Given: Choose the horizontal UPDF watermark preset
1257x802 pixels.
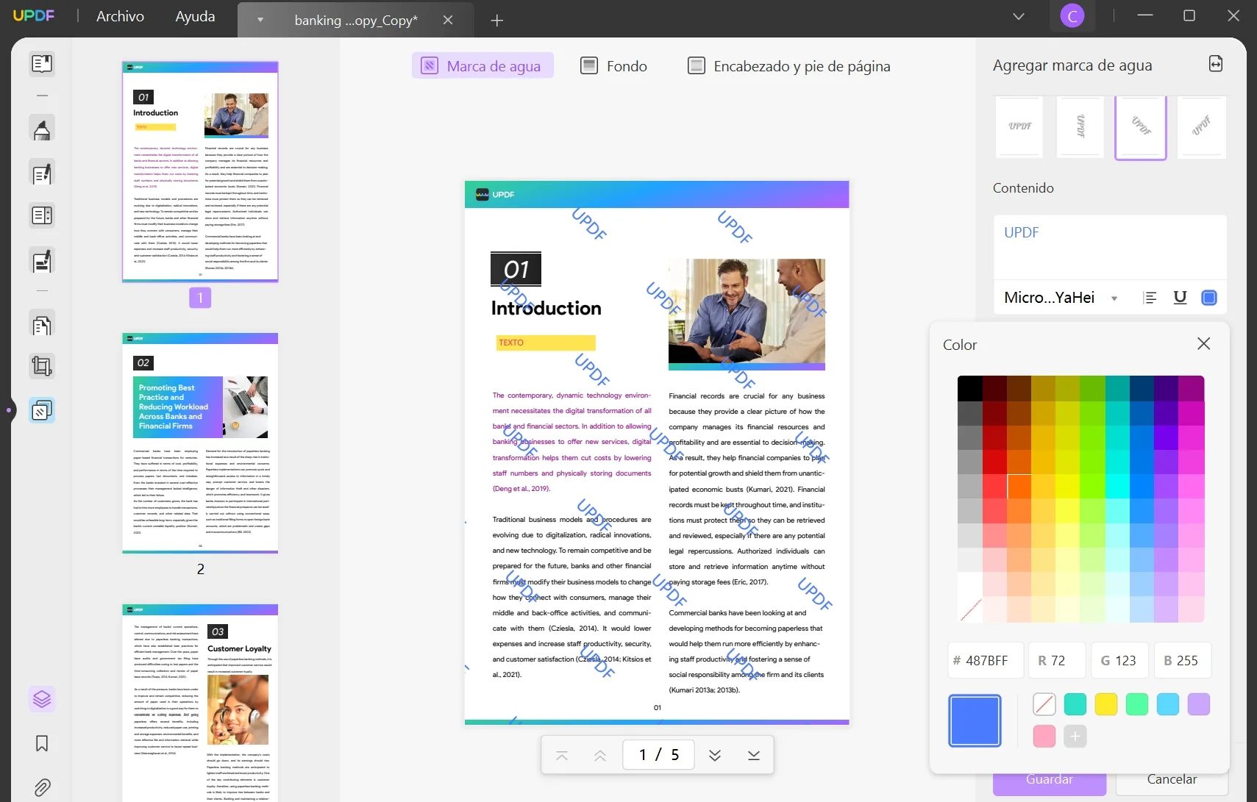Looking at the screenshot, I should 1019,127.
